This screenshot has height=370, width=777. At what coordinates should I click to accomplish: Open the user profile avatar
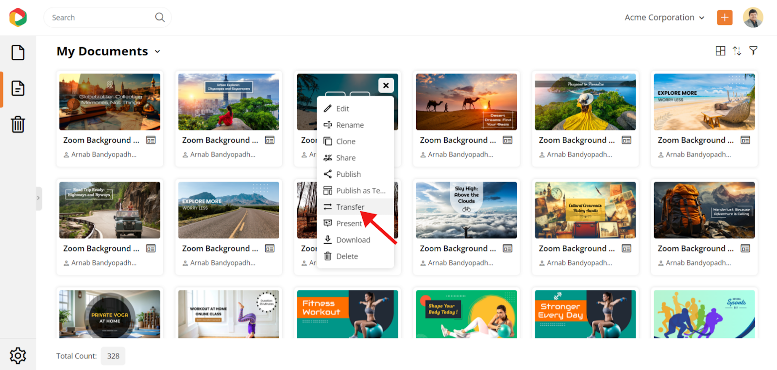753,17
